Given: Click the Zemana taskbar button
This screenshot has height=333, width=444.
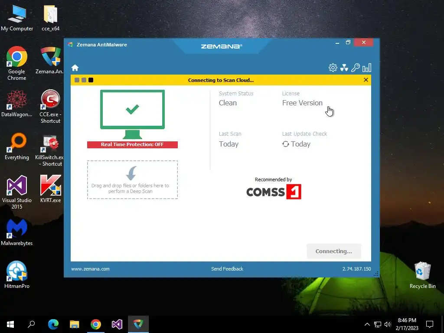Looking at the screenshot, I should pos(138,324).
